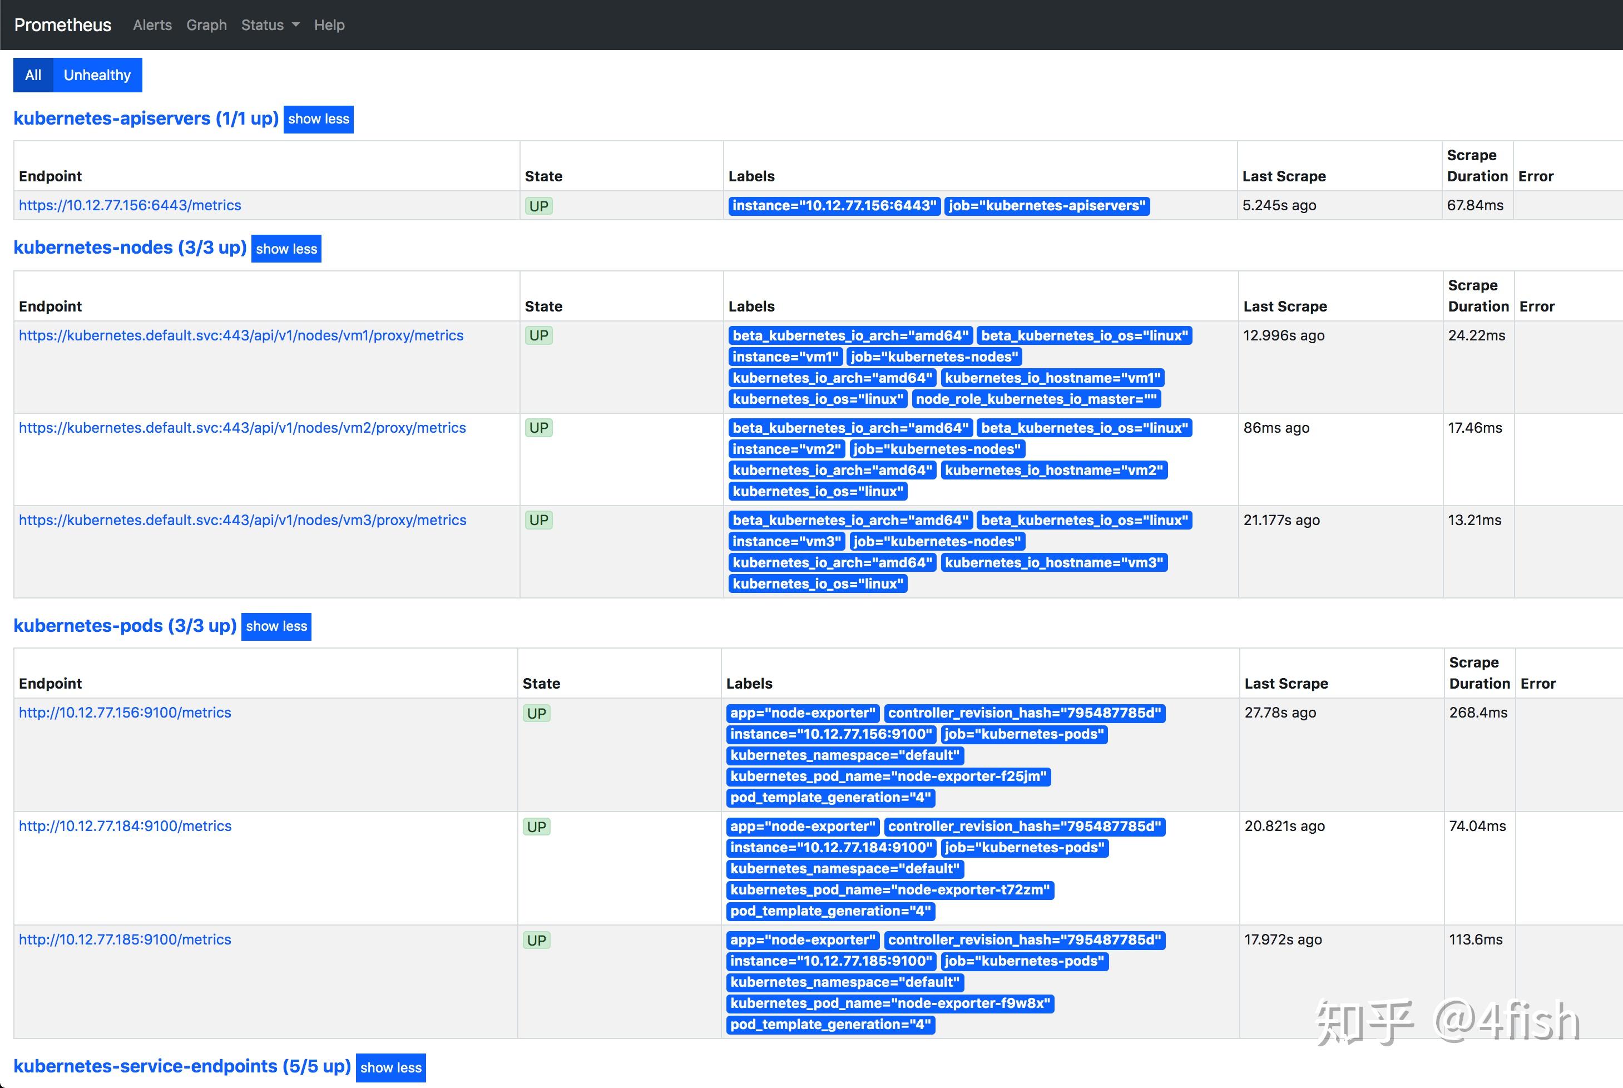
Task: Switch to Unhealthy targets filter
Action: coord(97,75)
